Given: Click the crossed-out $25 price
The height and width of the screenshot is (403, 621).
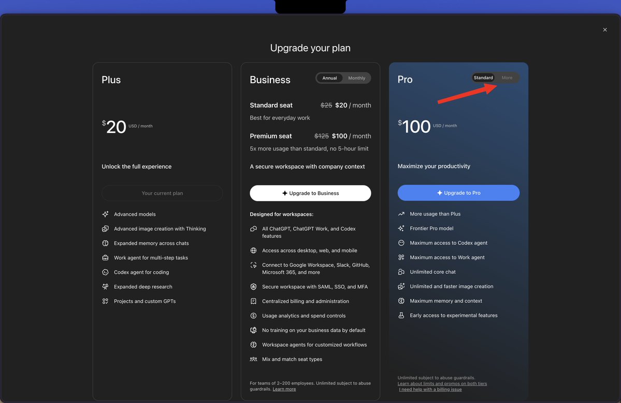Looking at the screenshot, I should coord(326,105).
